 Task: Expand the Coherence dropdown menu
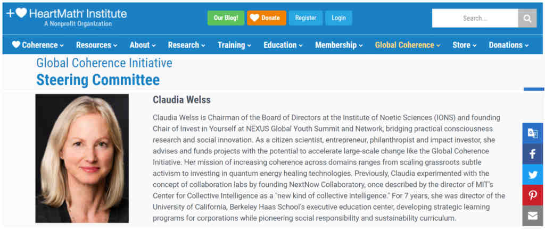[38, 45]
